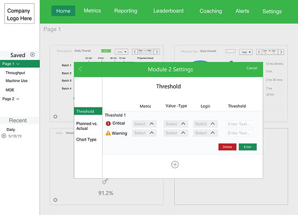Cancel the Module 2 Settings dialog
This screenshot has height=215, width=298.
252,68
